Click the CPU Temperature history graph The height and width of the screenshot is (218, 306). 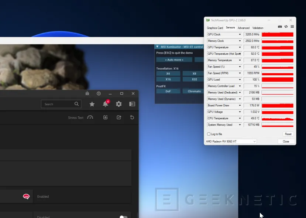click(278, 118)
